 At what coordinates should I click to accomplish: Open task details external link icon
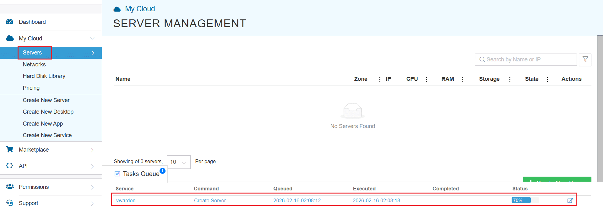[570, 200]
